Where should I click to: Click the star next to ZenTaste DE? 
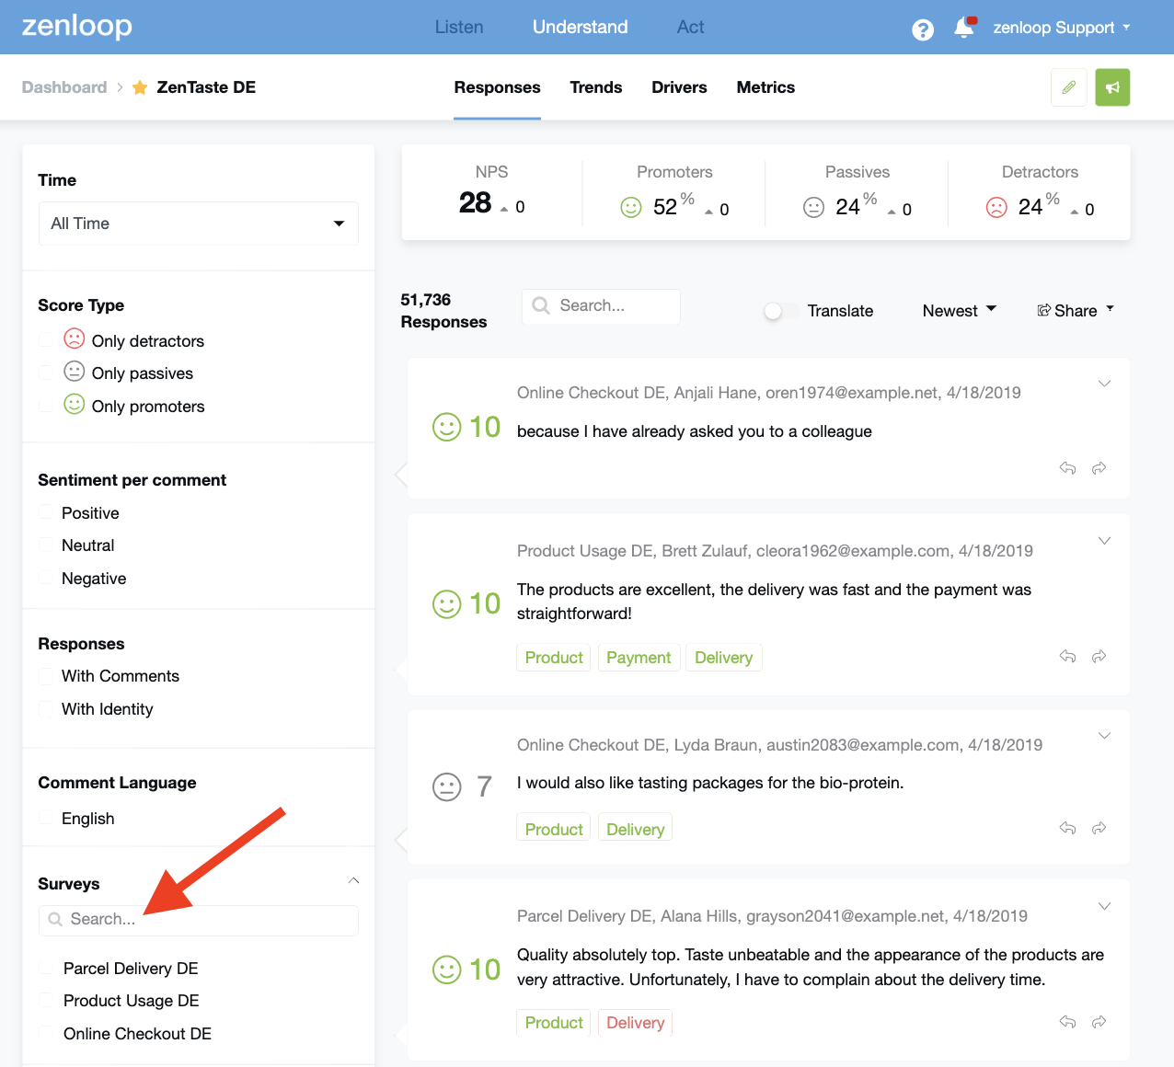140,87
